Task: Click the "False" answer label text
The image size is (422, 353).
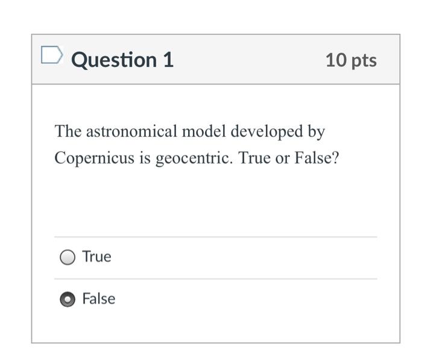Action: point(98,299)
